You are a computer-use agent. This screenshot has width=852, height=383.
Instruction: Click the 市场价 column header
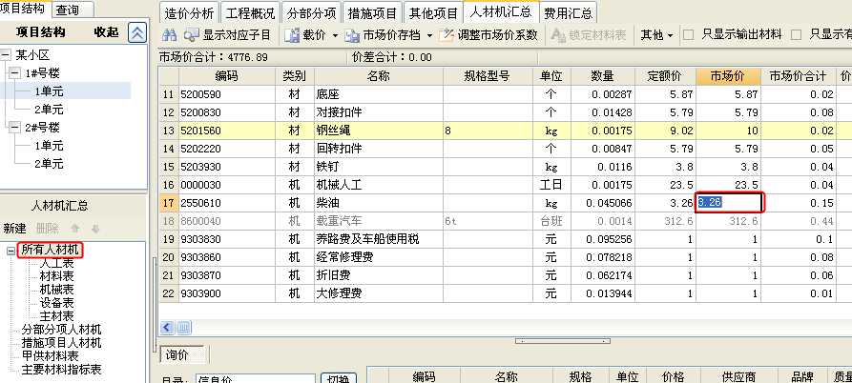click(728, 76)
